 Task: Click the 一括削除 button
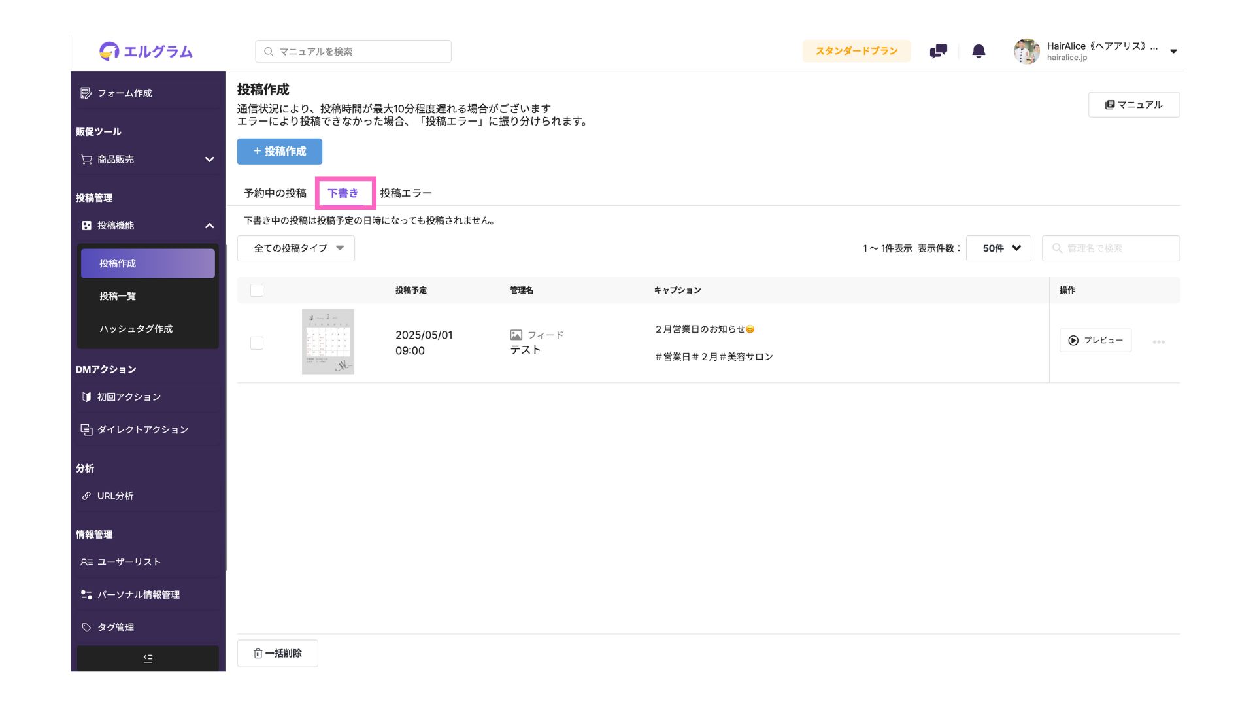tap(278, 653)
